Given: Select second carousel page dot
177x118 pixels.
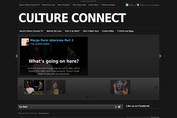Looking at the screenshot, I should [x=90, y=97].
